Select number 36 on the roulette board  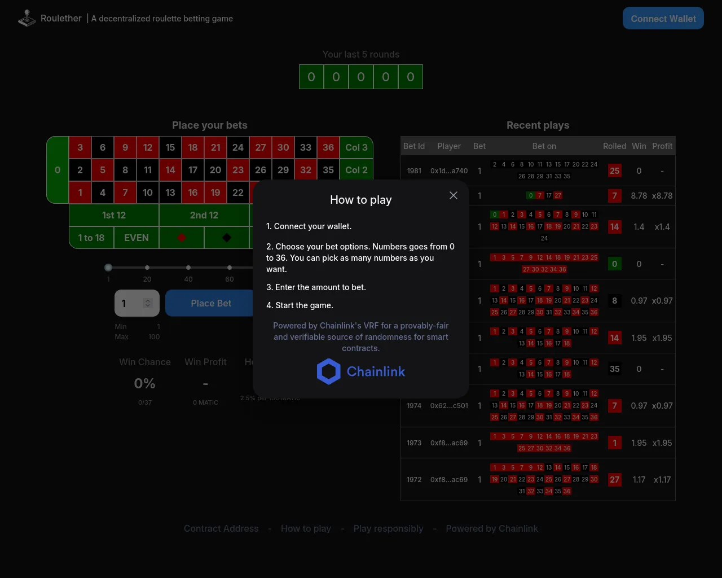[x=328, y=147]
